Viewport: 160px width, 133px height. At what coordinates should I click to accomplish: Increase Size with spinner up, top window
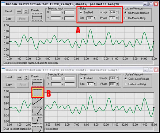[x=95, y=17]
